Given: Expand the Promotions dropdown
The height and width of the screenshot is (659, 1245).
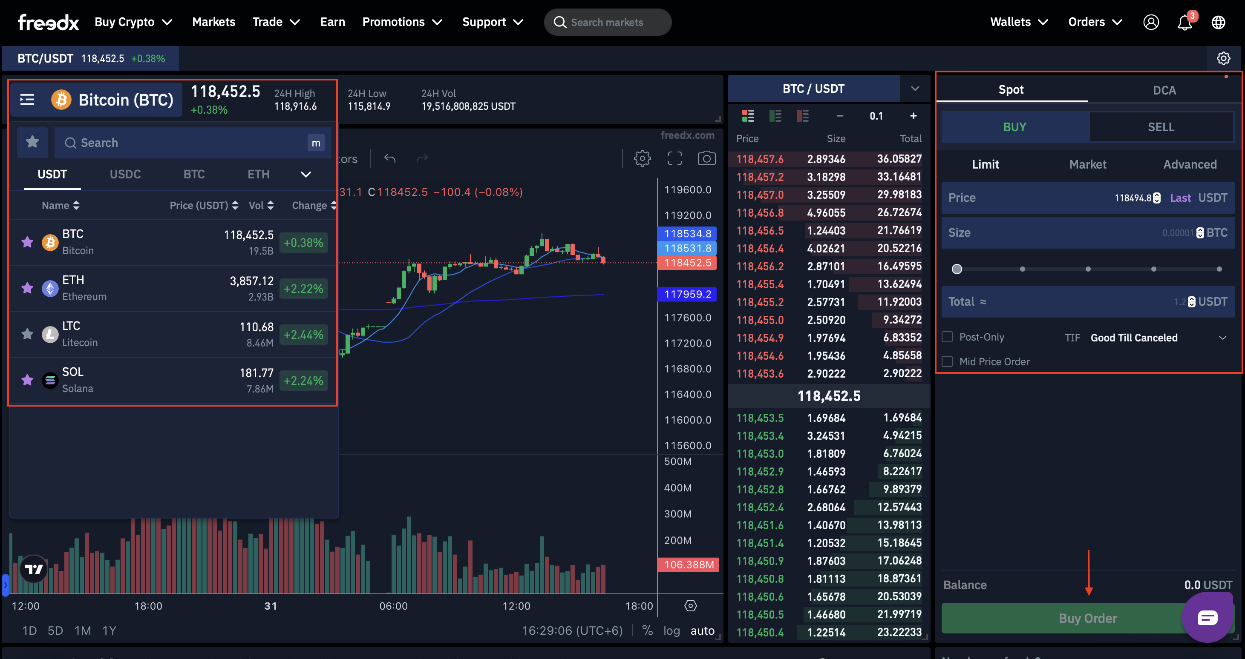Looking at the screenshot, I should point(402,22).
